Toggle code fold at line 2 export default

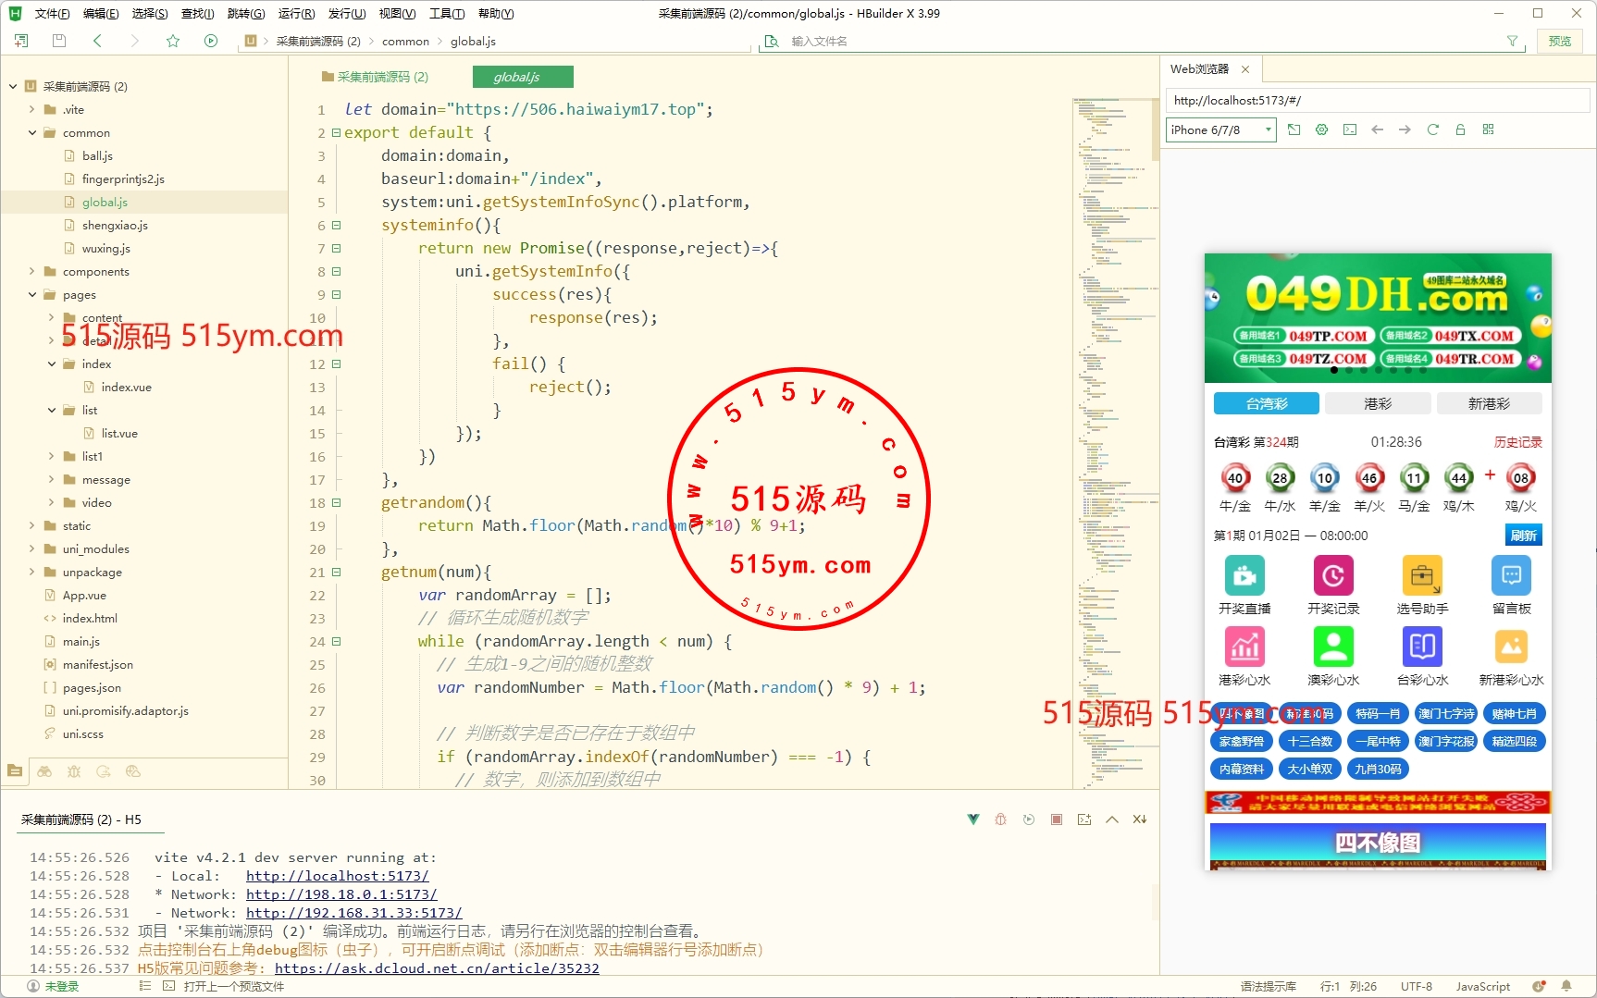[x=337, y=132]
